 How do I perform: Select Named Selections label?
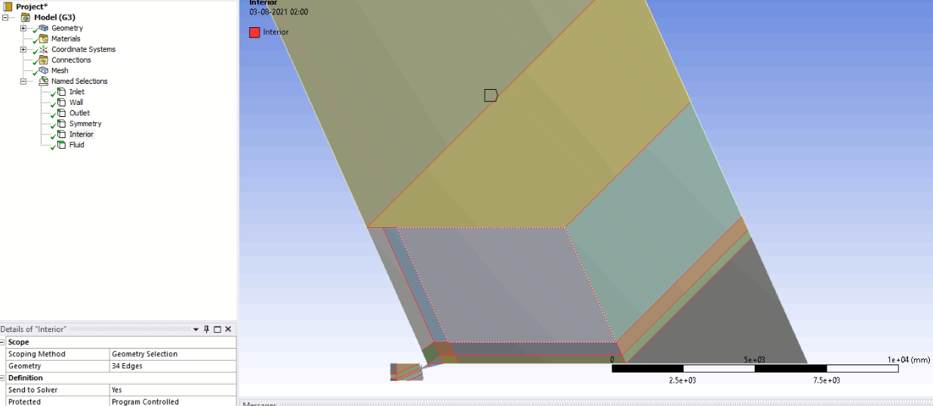(x=79, y=81)
